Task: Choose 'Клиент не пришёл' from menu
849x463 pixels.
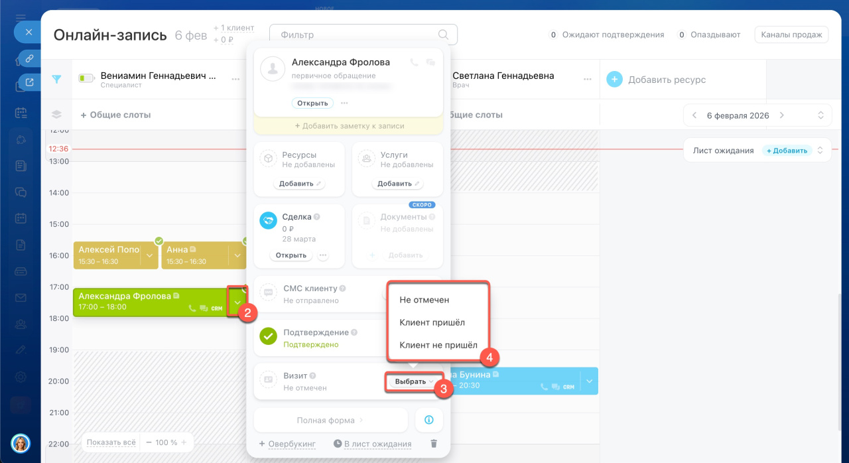Action: pos(438,345)
